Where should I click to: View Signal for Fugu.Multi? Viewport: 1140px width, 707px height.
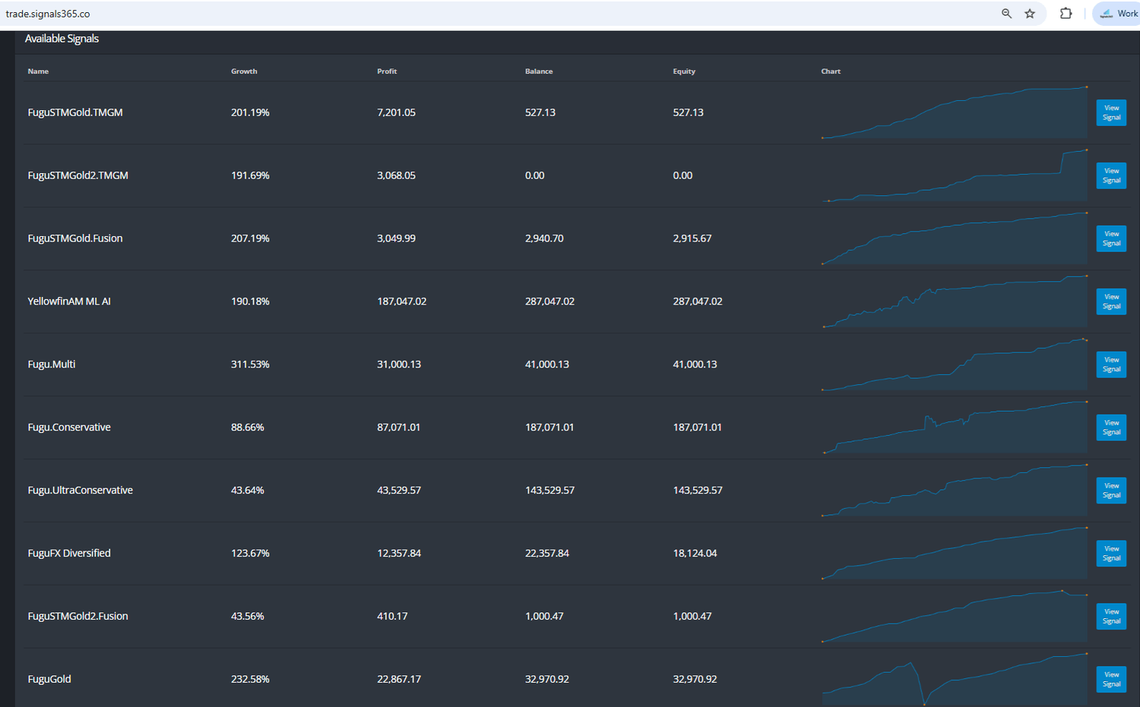click(x=1110, y=364)
